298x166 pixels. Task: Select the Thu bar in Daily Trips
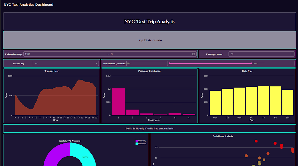coord(251,101)
